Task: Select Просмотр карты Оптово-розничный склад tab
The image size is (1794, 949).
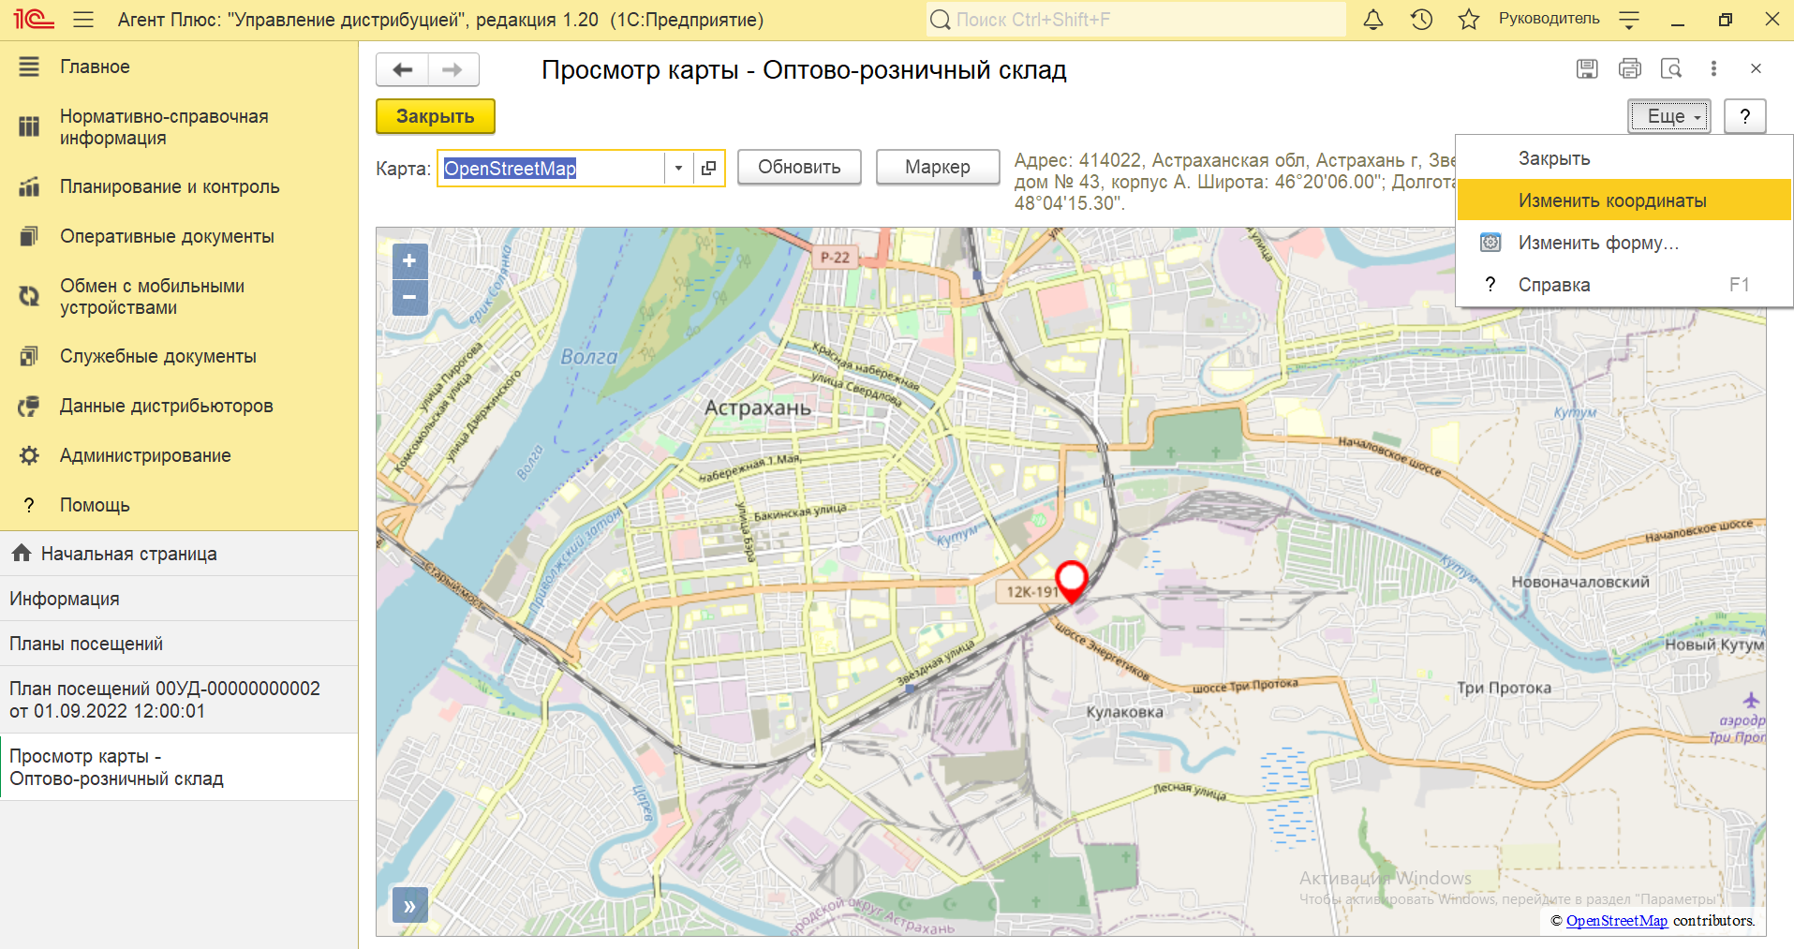Action: pos(179,767)
